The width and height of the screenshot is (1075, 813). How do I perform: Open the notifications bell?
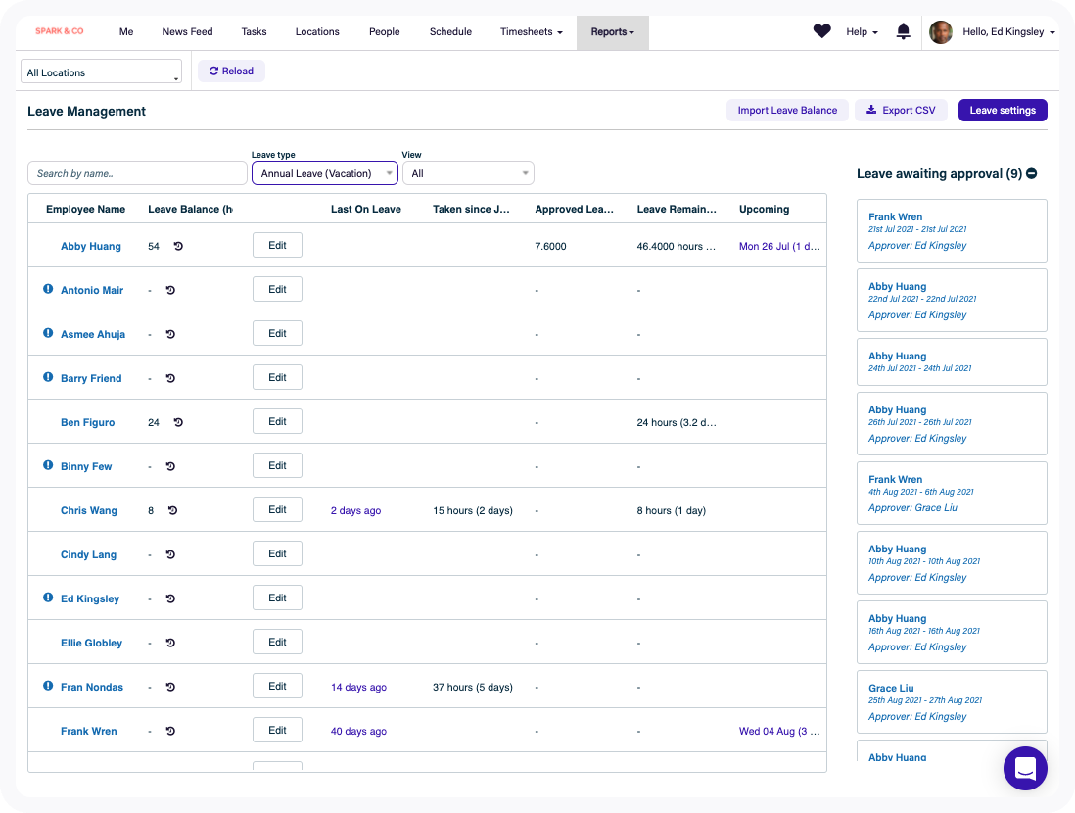tap(903, 31)
